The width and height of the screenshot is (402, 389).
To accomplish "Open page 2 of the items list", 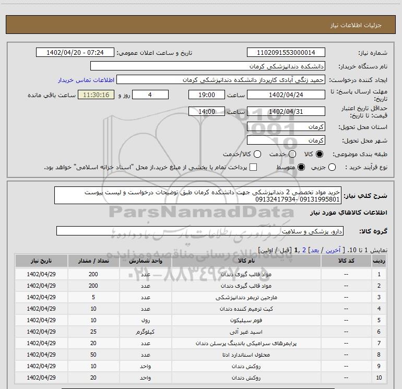I will click(304, 250).
